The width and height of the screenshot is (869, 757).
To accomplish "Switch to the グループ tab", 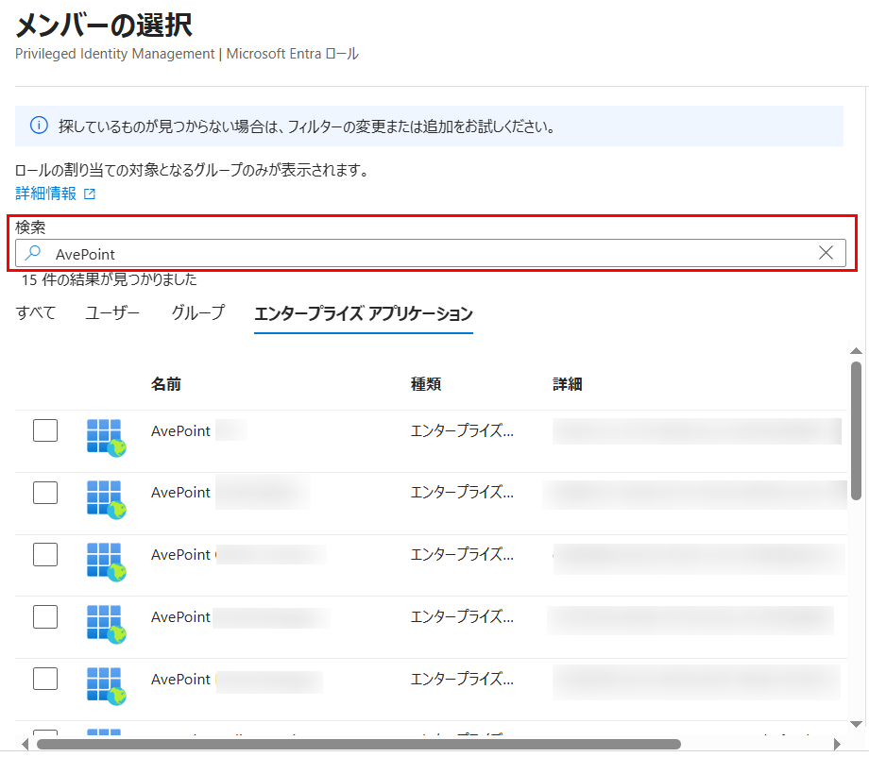I will click(x=197, y=312).
